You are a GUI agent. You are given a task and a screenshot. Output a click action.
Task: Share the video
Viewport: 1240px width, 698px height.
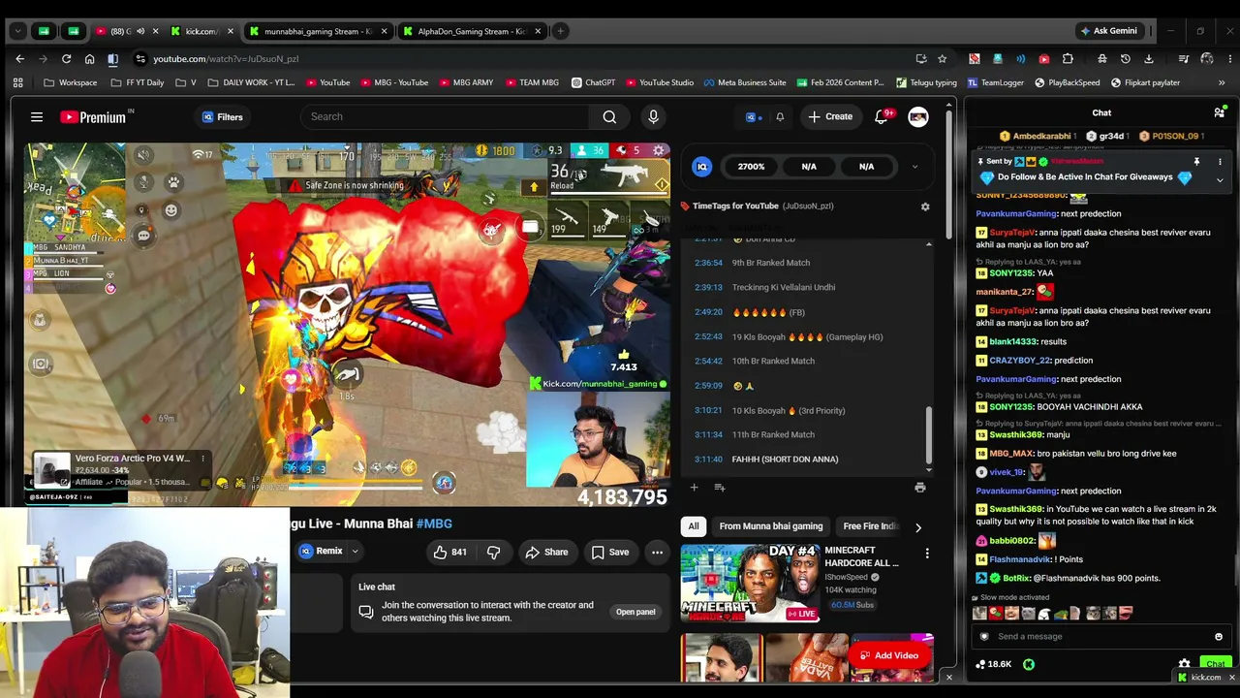click(546, 552)
